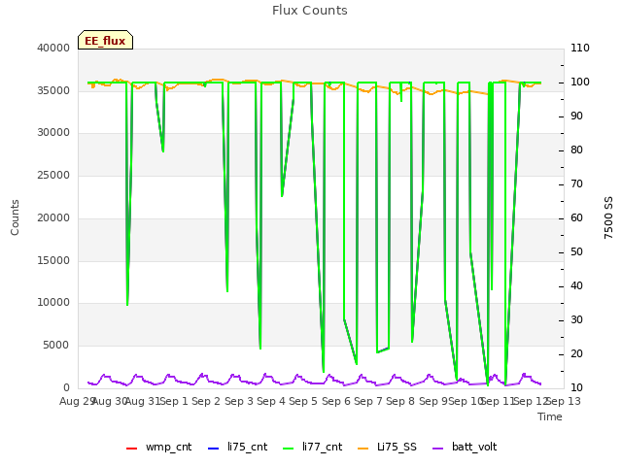Click the 25000 left axis tick label

tap(53, 175)
